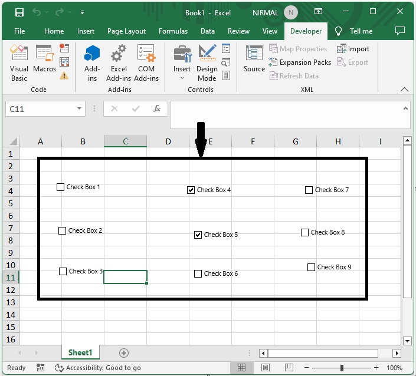Select the Sheet1 tab

pyautogui.click(x=80, y=352)
